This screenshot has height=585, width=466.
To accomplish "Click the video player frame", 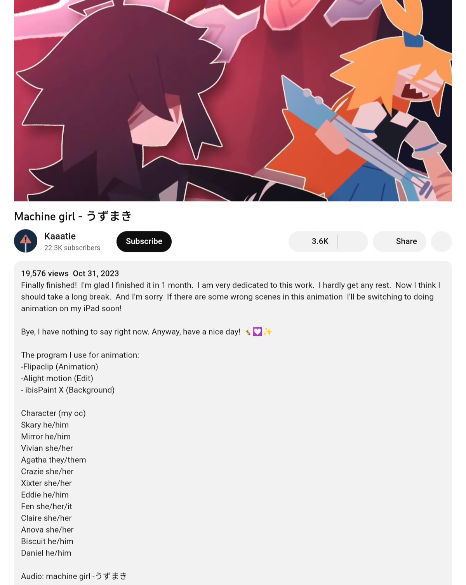I will 233,101.
